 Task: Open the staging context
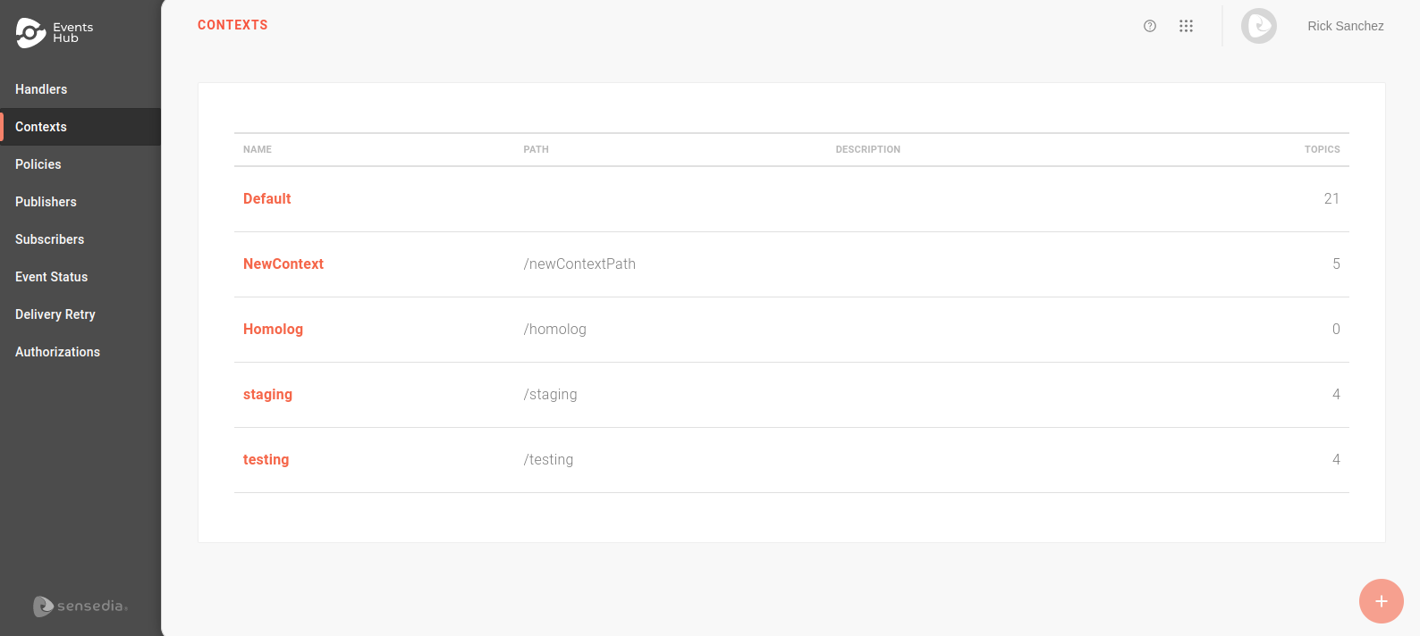click(x=267, y=394)
